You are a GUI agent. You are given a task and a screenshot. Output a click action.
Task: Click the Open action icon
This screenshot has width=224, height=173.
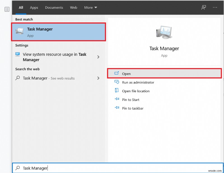(x=117, y=73)
